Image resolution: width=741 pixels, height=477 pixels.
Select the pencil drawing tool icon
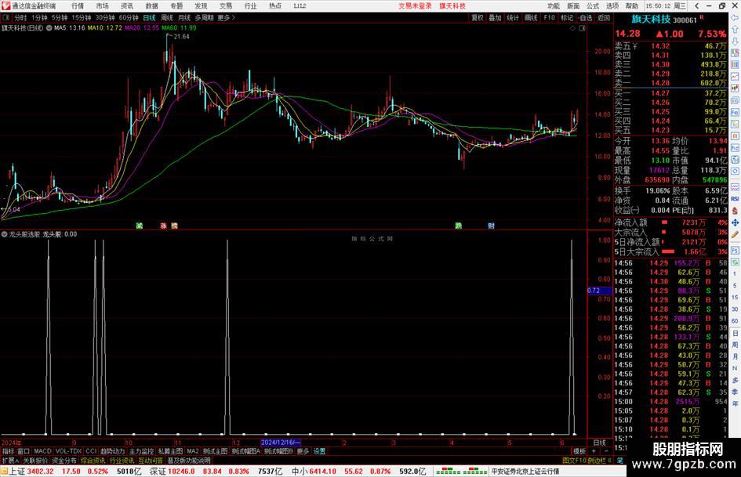click(735, 234)
